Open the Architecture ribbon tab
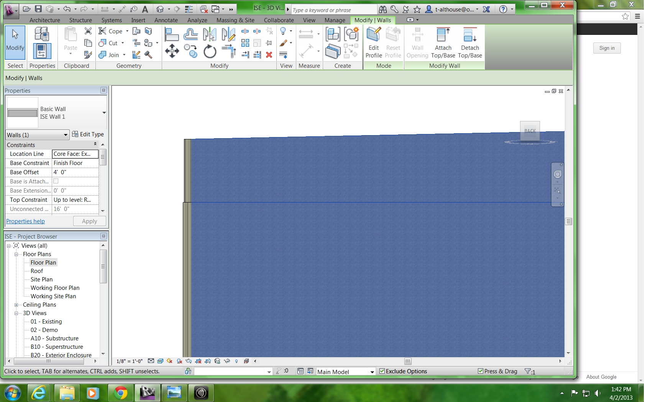Screen dimensions: 650x402 (x=45, y=20)
